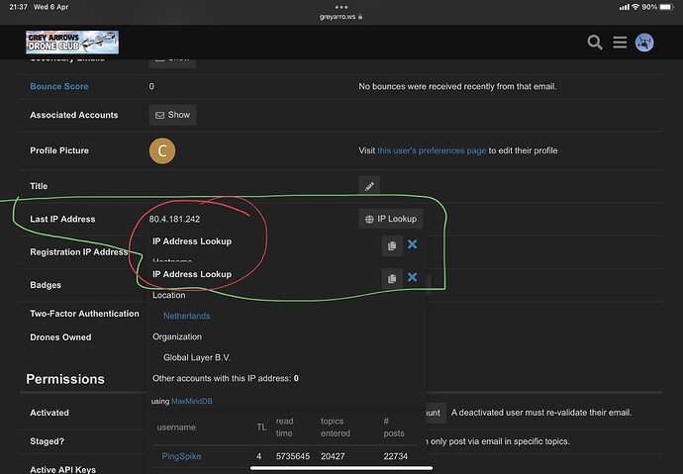Show Associated Accounts

click(x=172, y=115)
